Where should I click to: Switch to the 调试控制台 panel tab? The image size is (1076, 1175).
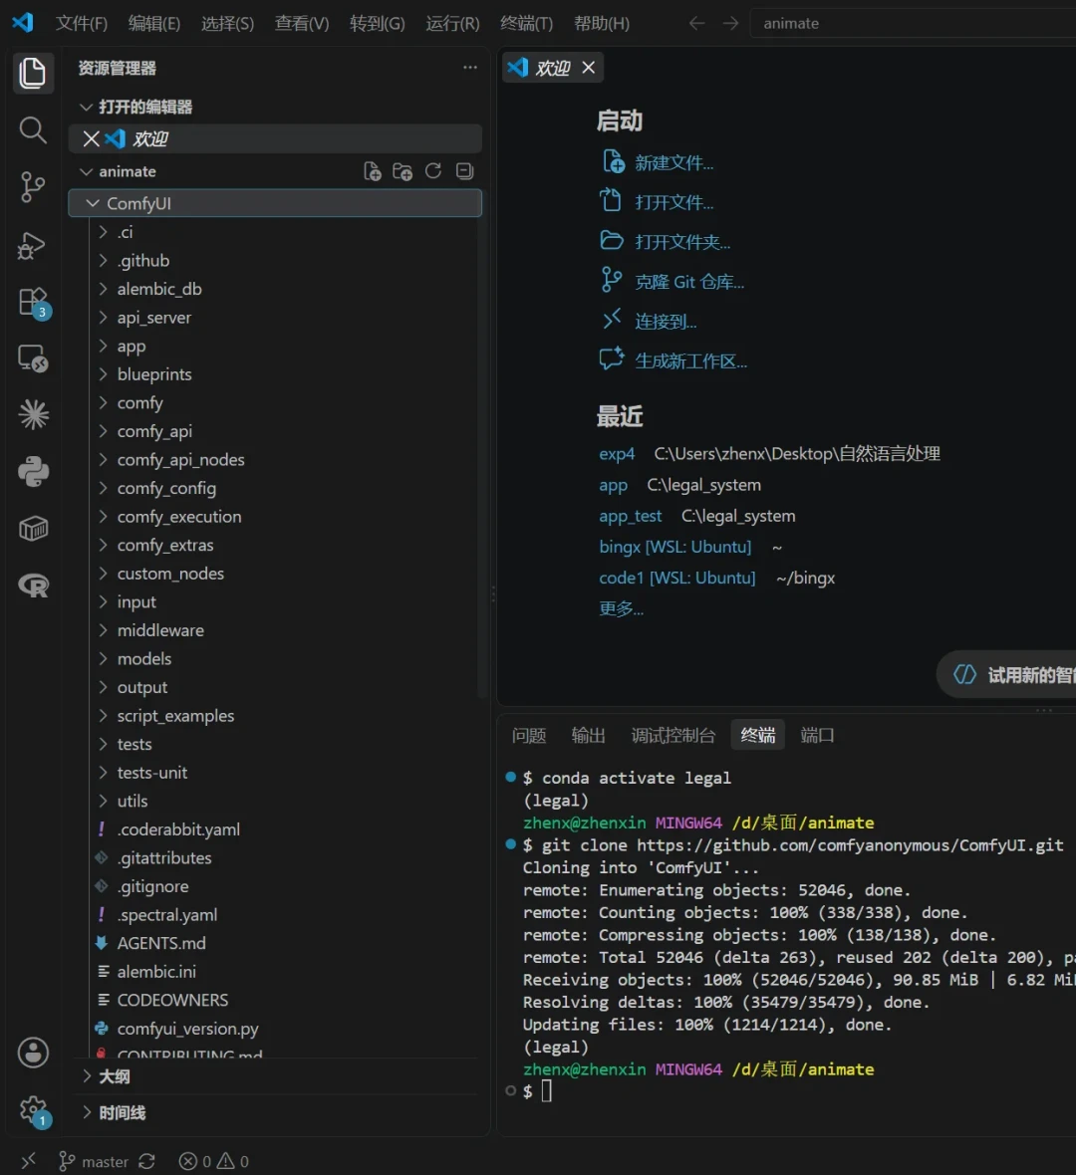point(673,735)
